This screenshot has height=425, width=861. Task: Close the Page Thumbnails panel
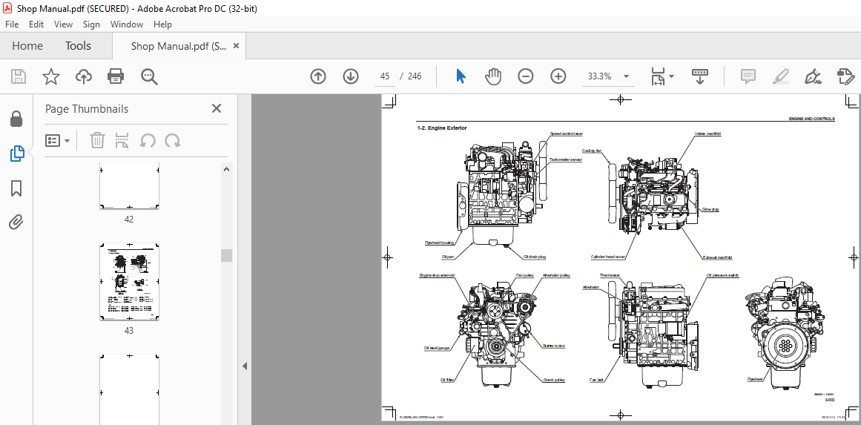click(217, 109)
